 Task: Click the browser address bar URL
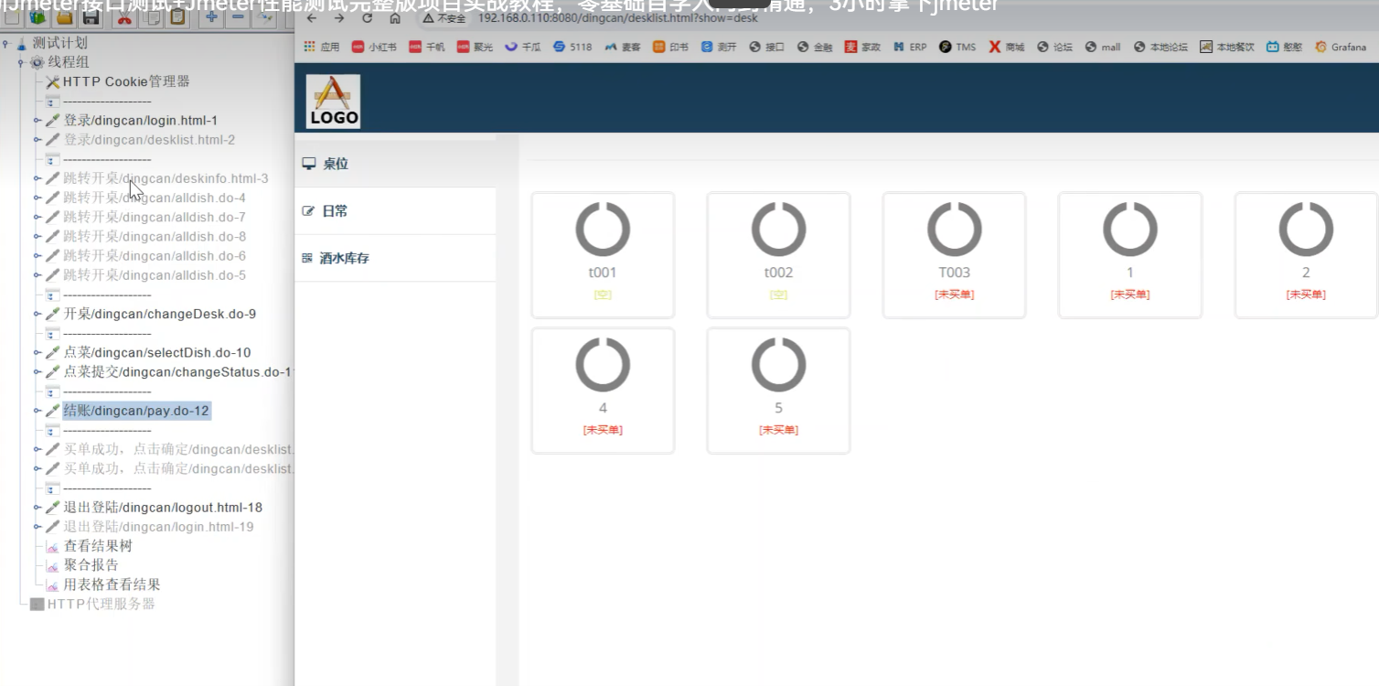click(618, 18)
